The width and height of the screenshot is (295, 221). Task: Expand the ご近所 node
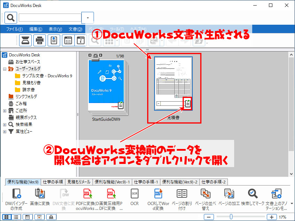coord(5,111)
